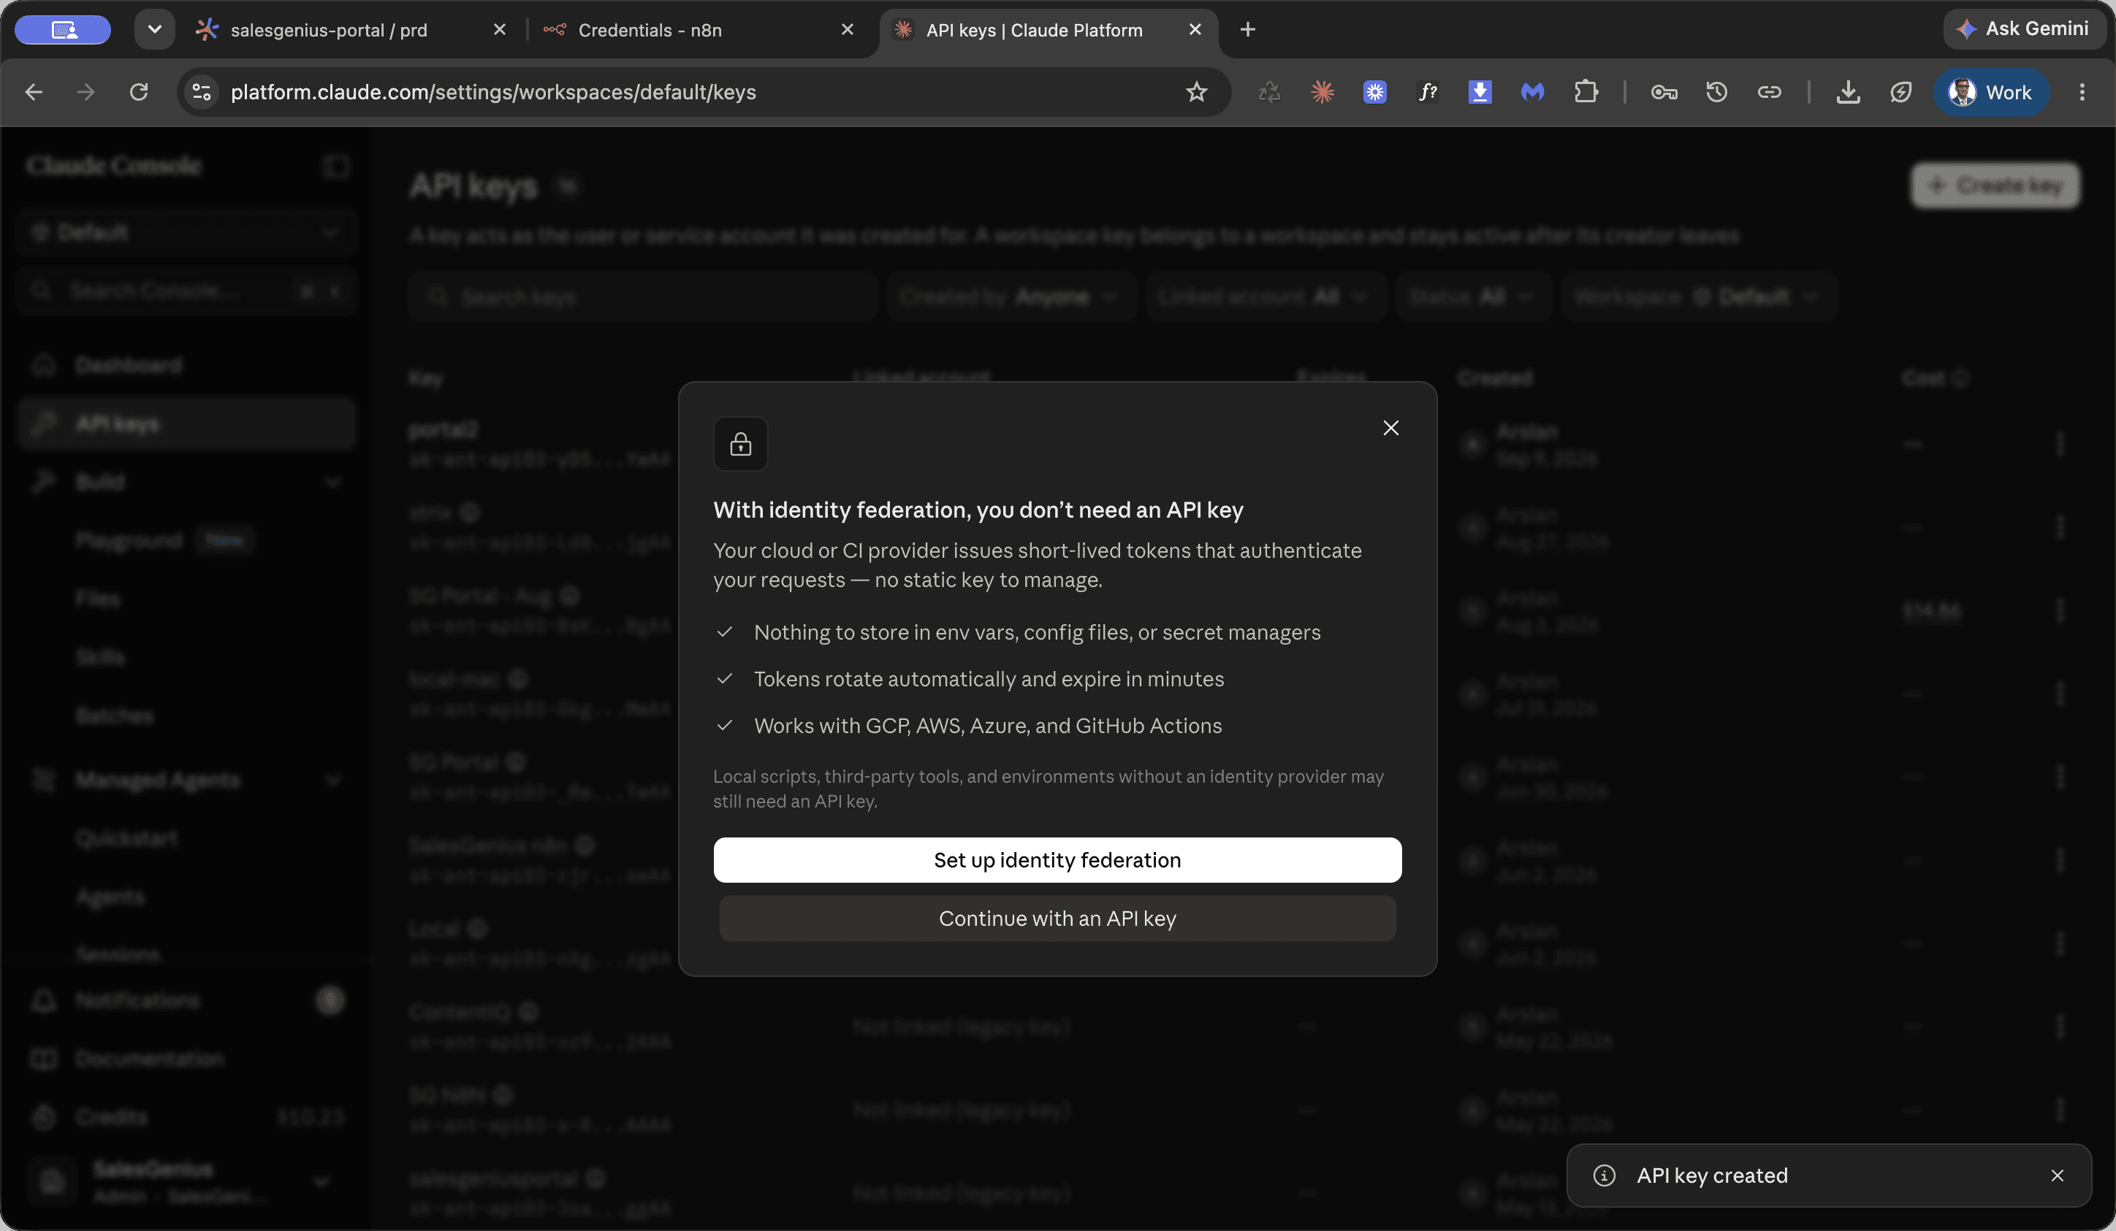
Task: Select API keys in the sidebar
Action: 186,423
